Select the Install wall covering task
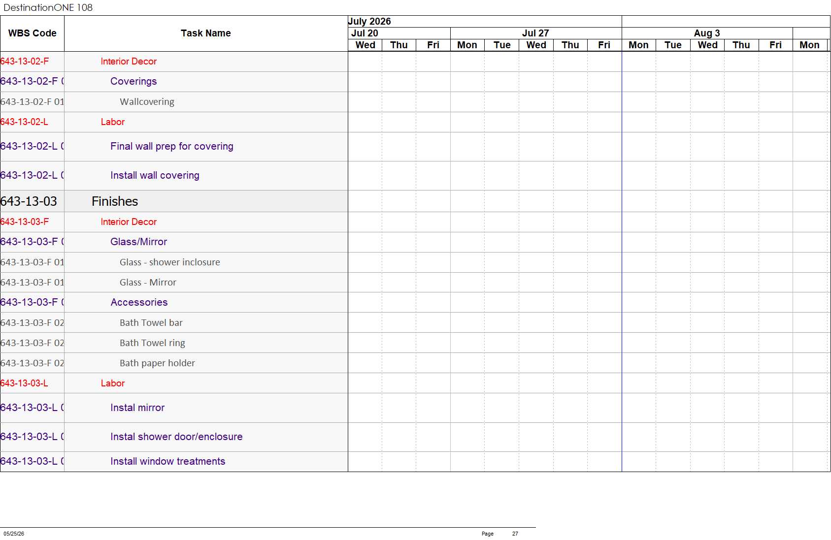This screenshot has height=540, width=831. tap(155, 176)
